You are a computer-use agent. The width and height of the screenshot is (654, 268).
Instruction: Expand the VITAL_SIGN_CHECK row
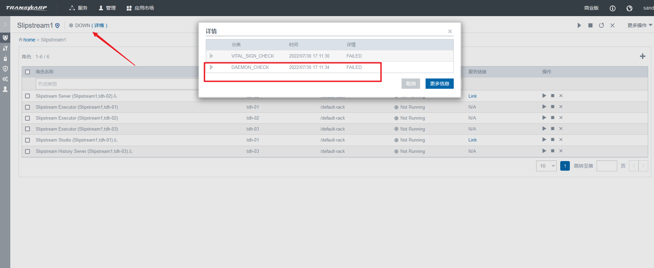click(212, 56)
